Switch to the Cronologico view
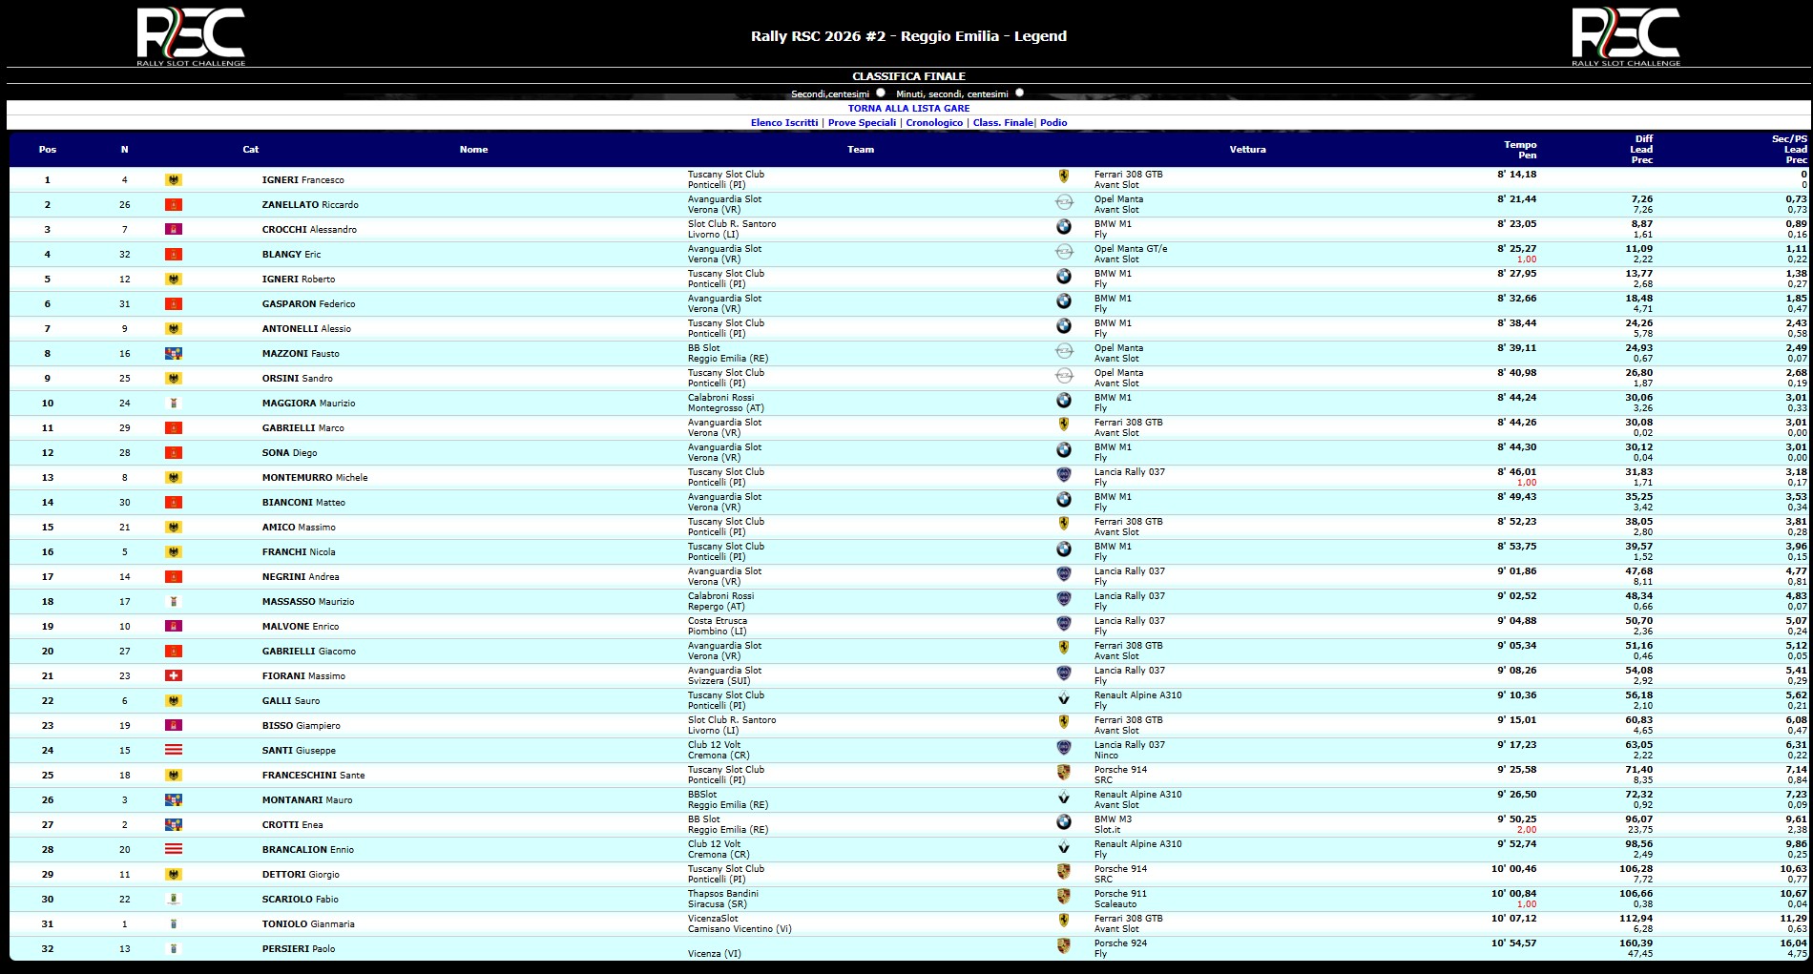The image size is (1813, 974). click(934, 123)
